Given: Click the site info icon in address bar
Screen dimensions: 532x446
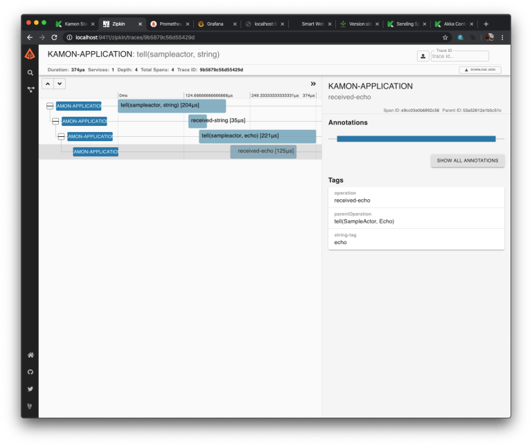Looking at the screenshot, I should click(x=69, y=37).
